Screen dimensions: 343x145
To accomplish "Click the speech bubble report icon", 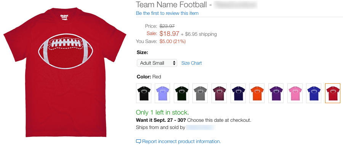I will [x=138, y=142].
